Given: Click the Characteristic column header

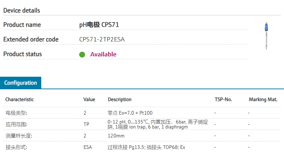Looking at the screenshot, I should tap(19, 100).
